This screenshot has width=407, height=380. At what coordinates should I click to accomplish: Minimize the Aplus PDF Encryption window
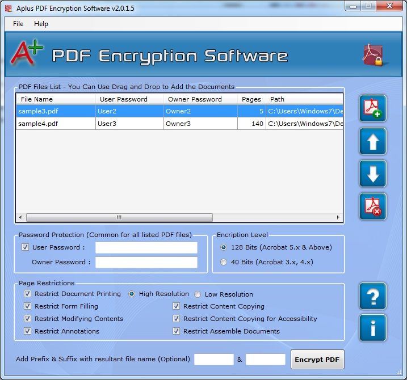tap(353, 6)
